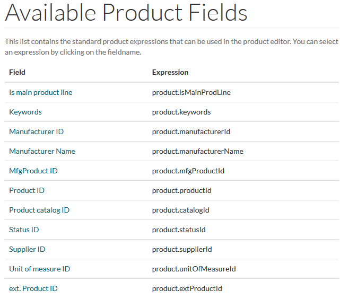Image resolution: width=340 pixels, height=299 pixels.
Task: Click the Expression column header
Action: (x=170, y=73)
